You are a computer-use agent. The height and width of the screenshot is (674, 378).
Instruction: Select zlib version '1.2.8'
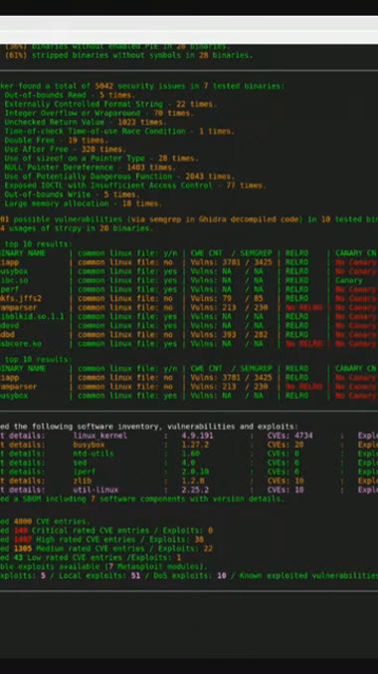pyautogui.click(x=193, y=481)
